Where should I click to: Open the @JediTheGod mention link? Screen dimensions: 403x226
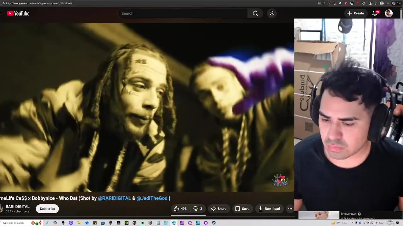point(152,198)
